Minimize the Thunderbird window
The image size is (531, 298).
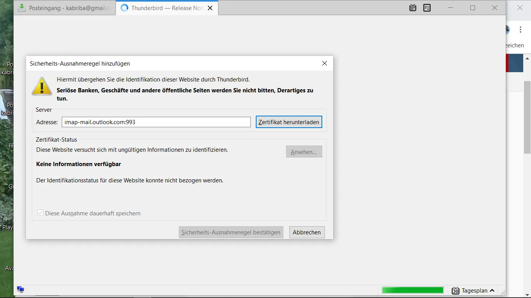pos(451,8)
